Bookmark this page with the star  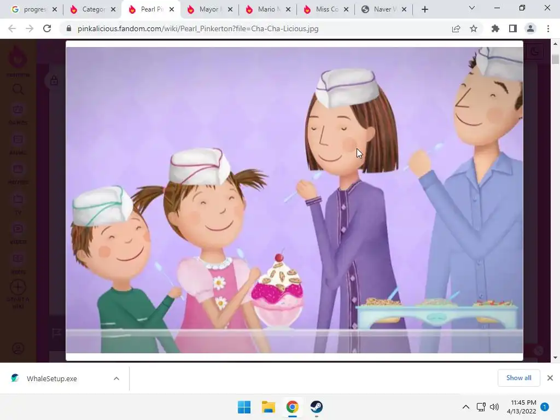coord(474,28)
